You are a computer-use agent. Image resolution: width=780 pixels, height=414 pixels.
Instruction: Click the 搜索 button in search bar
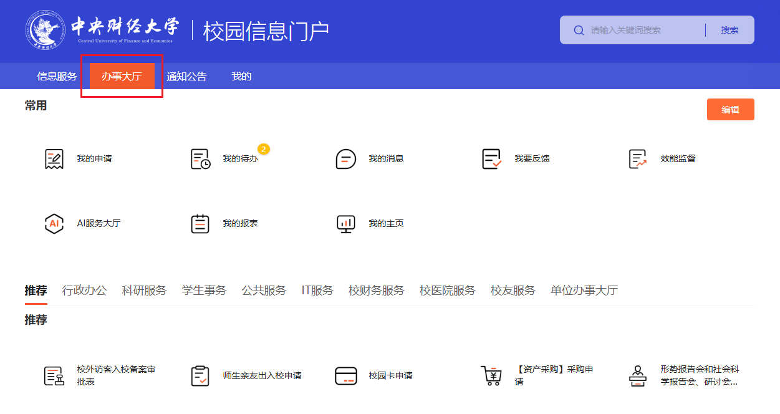729,30
